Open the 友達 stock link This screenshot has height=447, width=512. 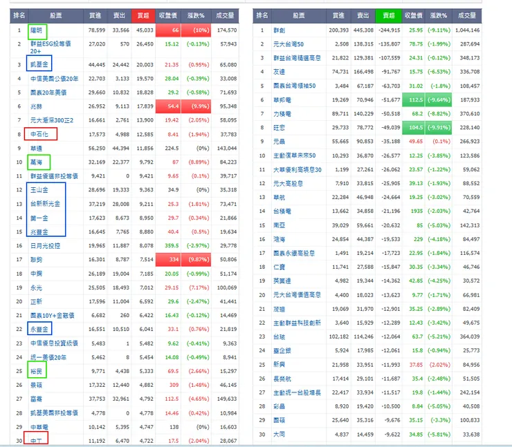(279, 72)
